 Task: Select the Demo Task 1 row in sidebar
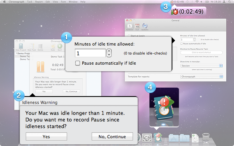22,56
